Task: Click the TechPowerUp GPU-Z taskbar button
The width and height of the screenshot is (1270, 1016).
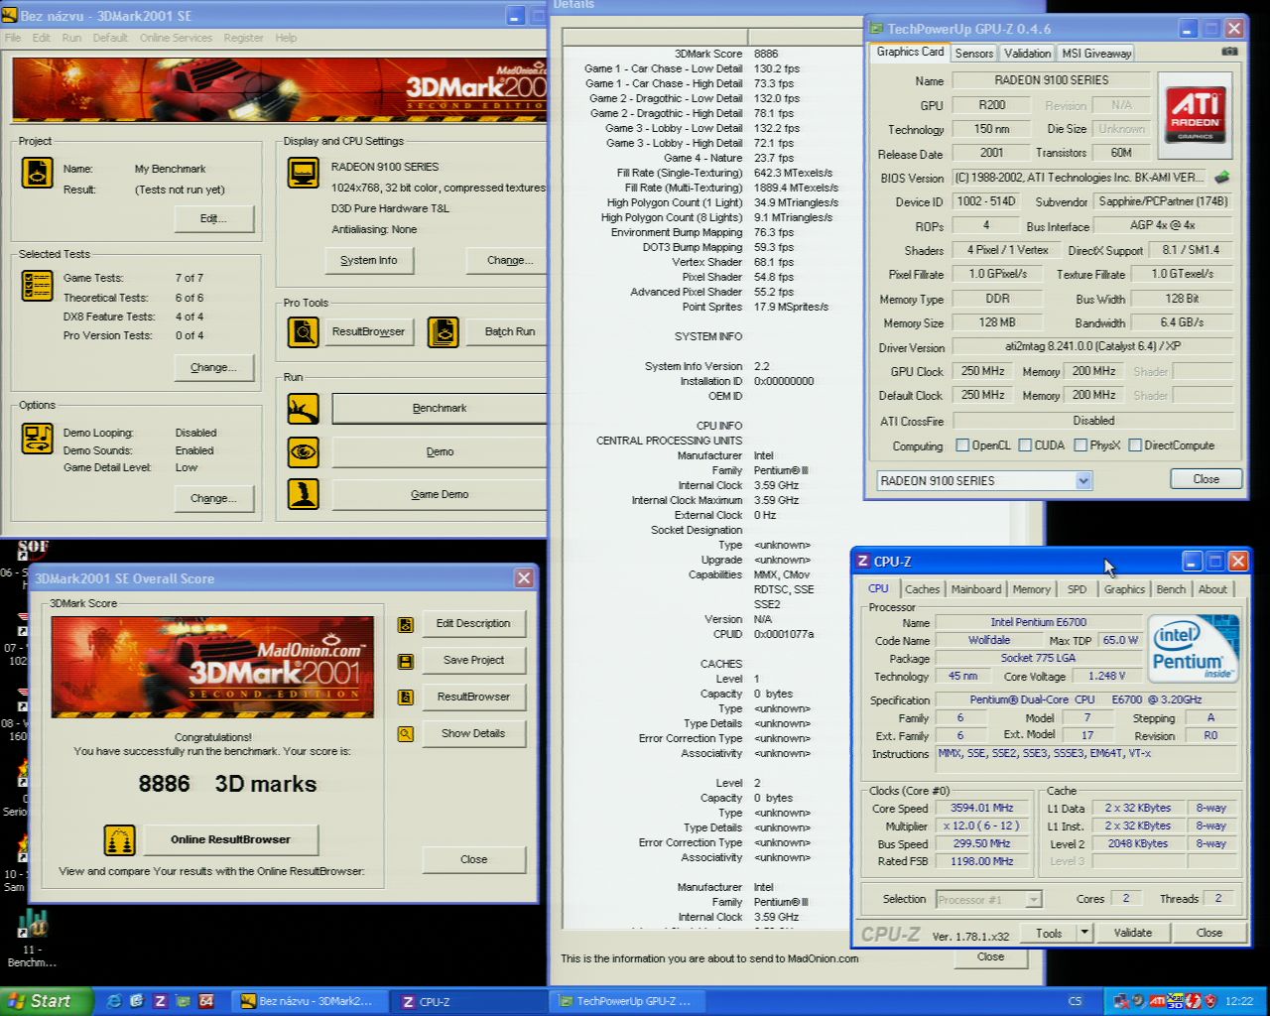Action: tap(627, 1001)
